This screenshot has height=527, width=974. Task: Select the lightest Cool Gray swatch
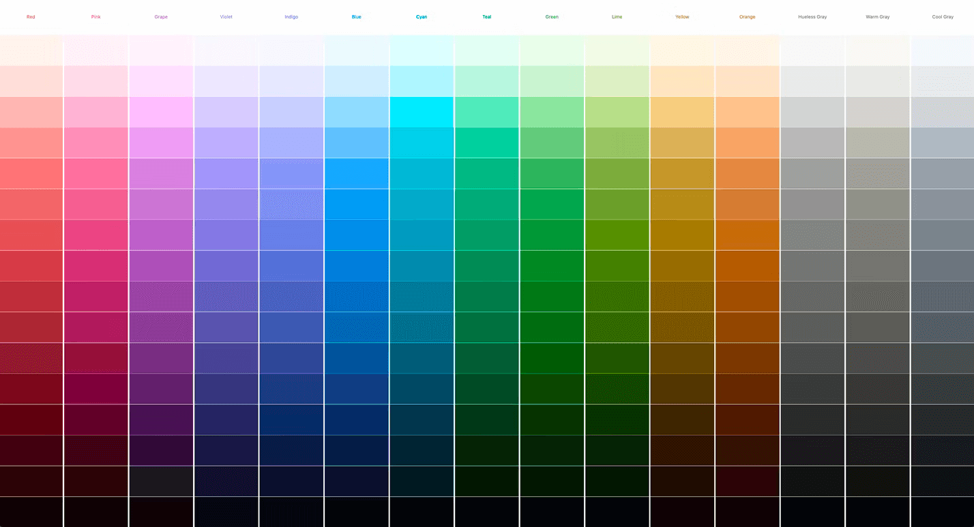[943, 50]
